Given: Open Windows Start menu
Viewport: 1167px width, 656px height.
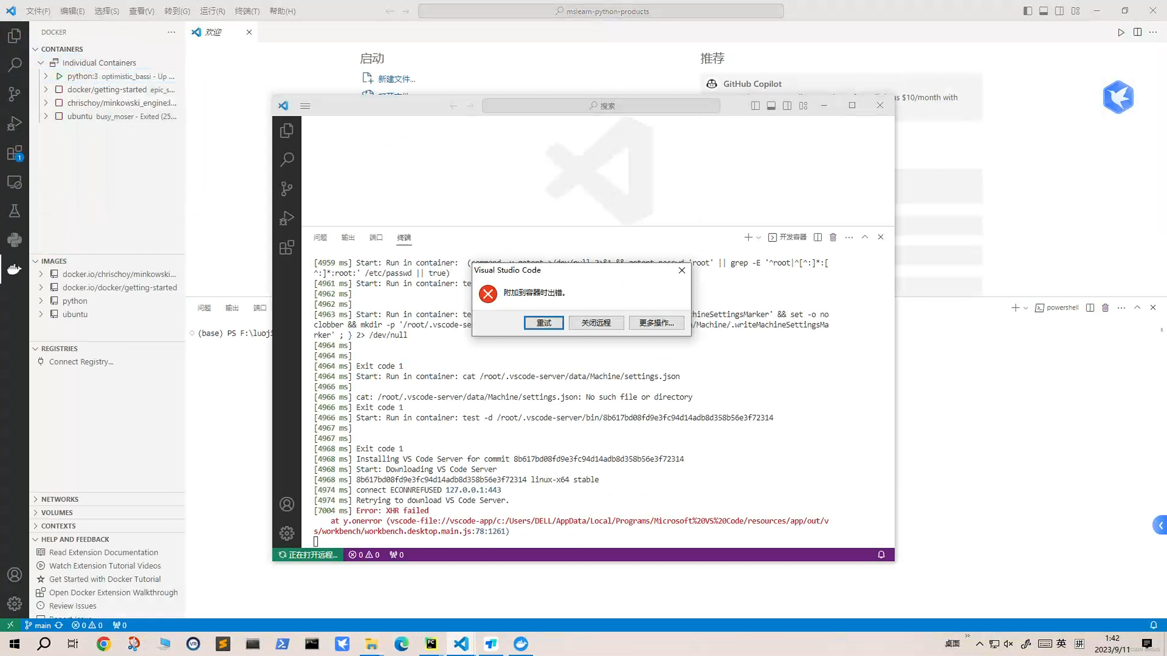Looking at the screenshot, I should pos(14,644).
